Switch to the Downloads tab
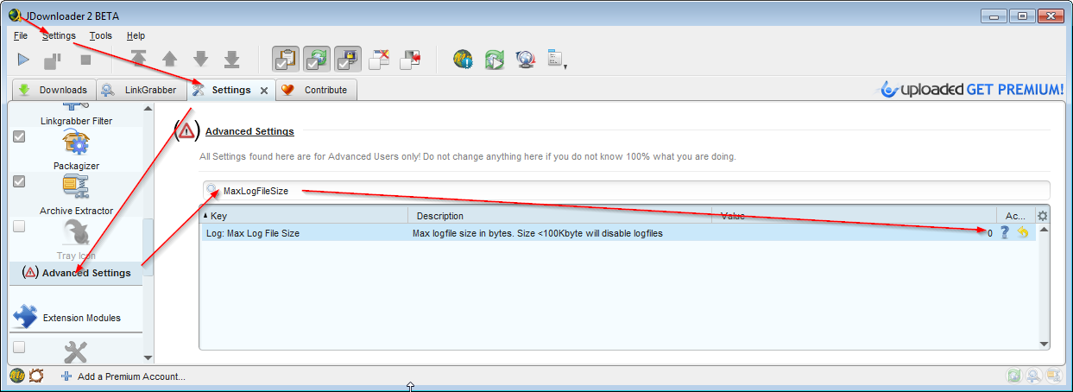Image resolution: width=1073 pixels, height=392 pixels. click(x=53, y=90)
